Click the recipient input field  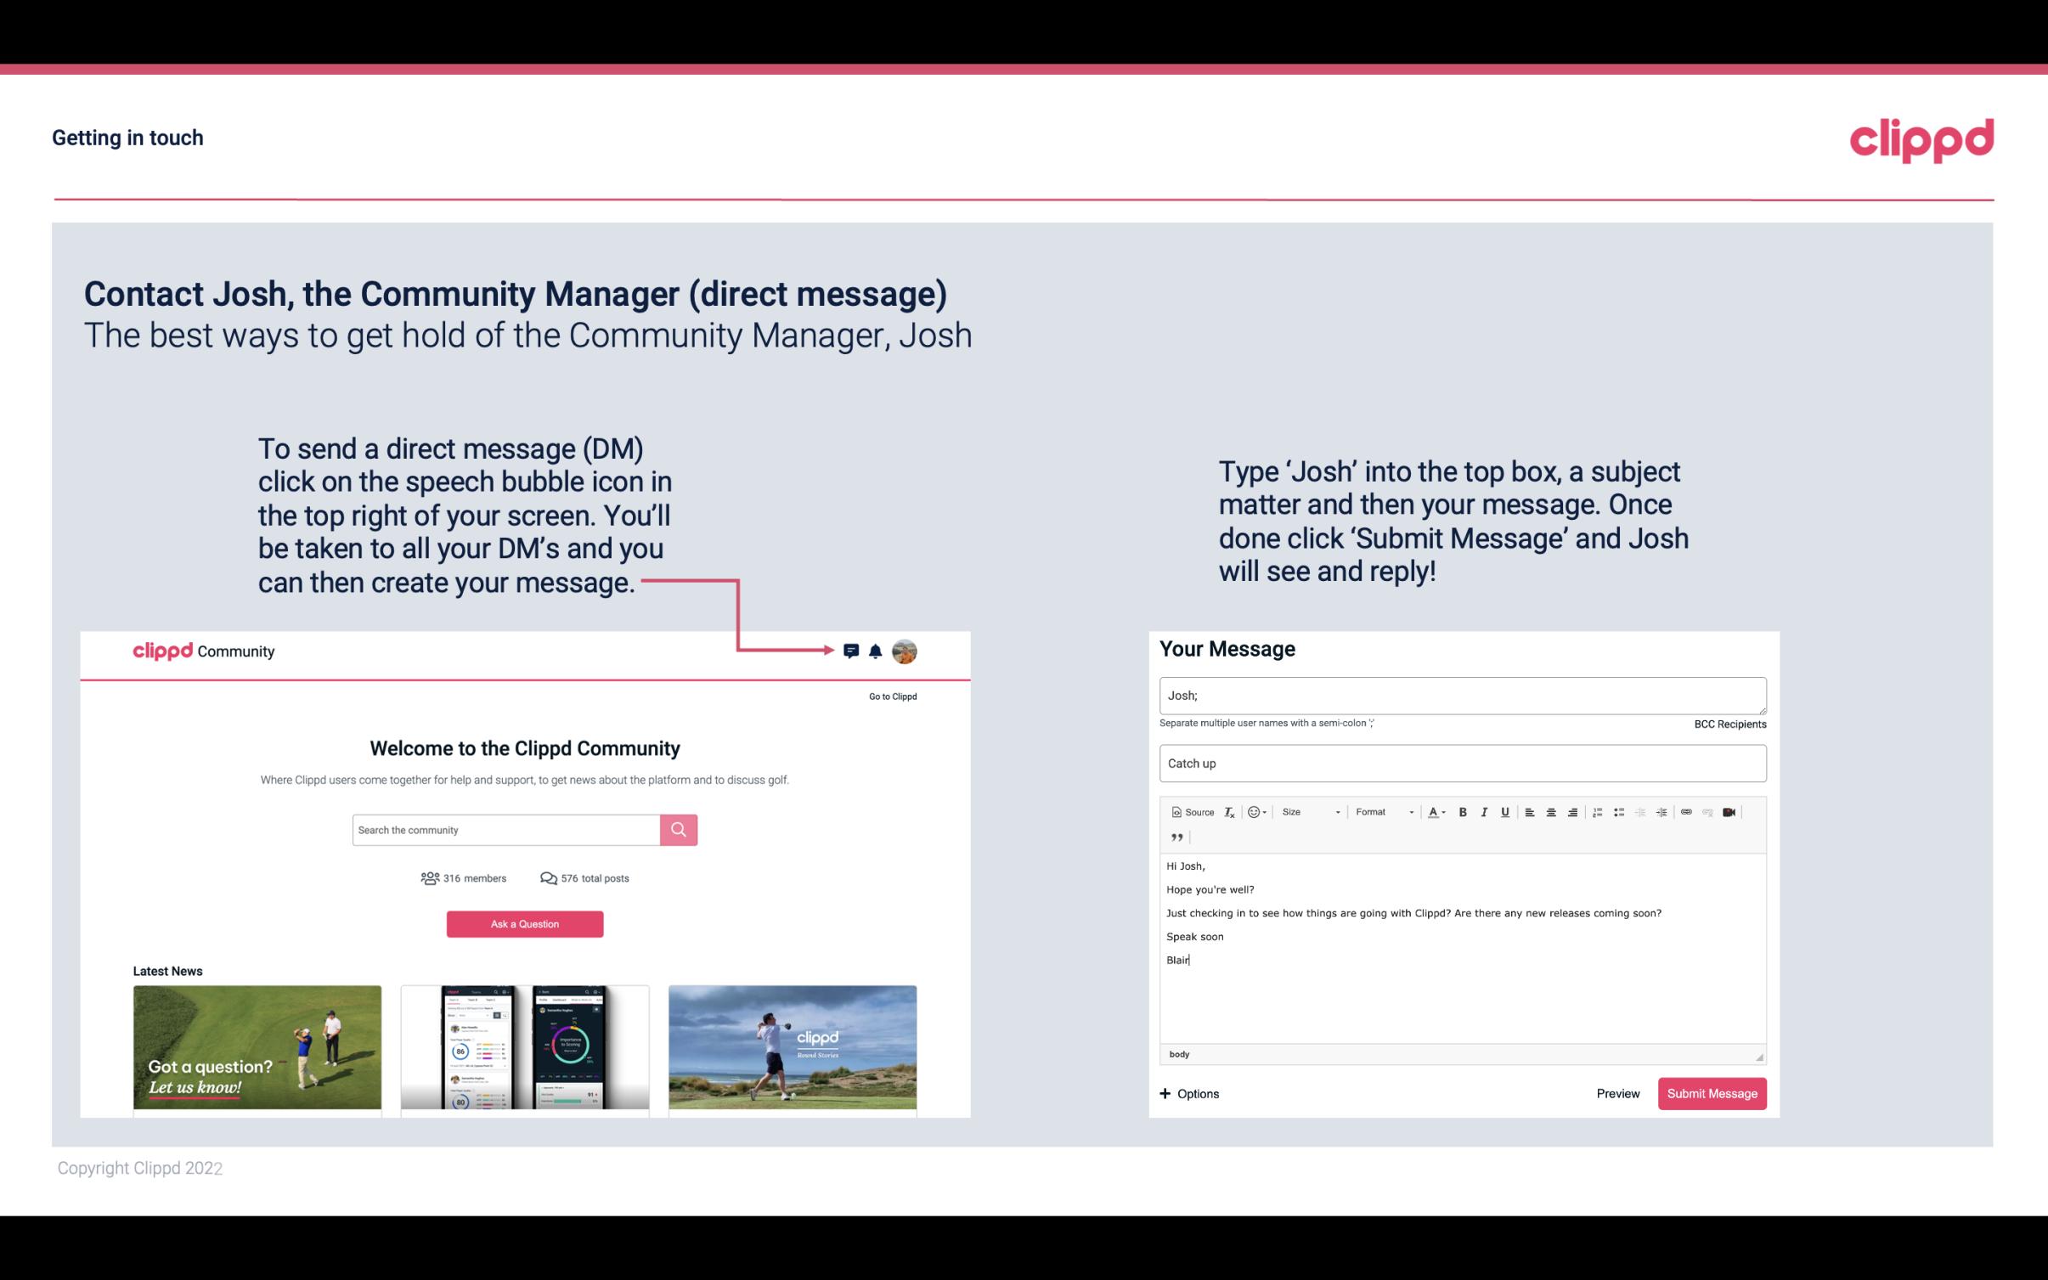point(1459,695)
